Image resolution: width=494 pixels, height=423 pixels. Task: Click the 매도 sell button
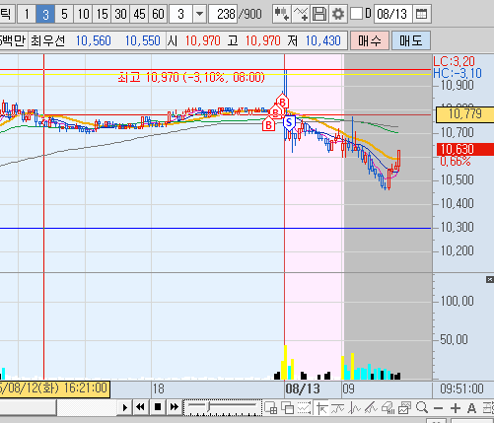pyautogui.click(x=411, y=40)
